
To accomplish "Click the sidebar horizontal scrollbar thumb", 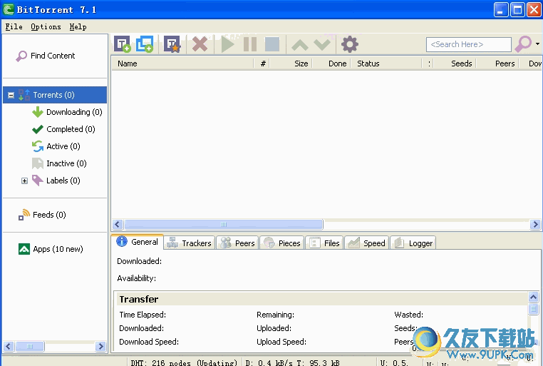I will click(30, 346).
